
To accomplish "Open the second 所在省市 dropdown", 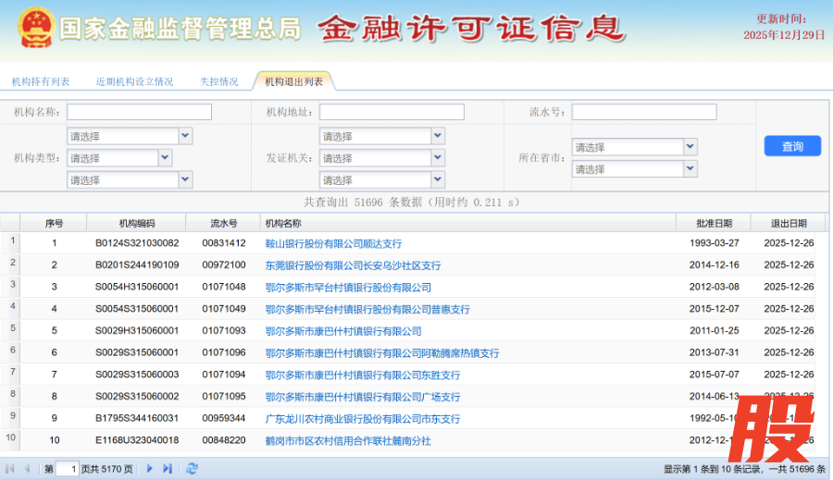I will [x=690, y=169].
